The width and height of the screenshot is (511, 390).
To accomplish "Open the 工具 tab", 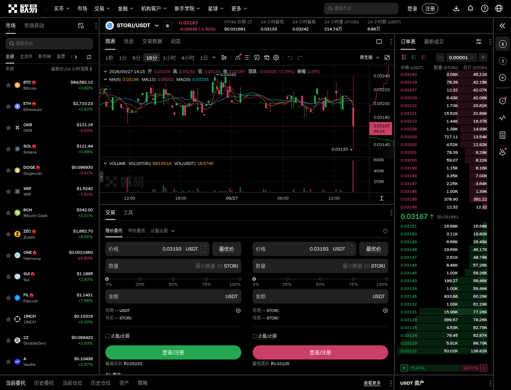I will [x=128, y=212].
